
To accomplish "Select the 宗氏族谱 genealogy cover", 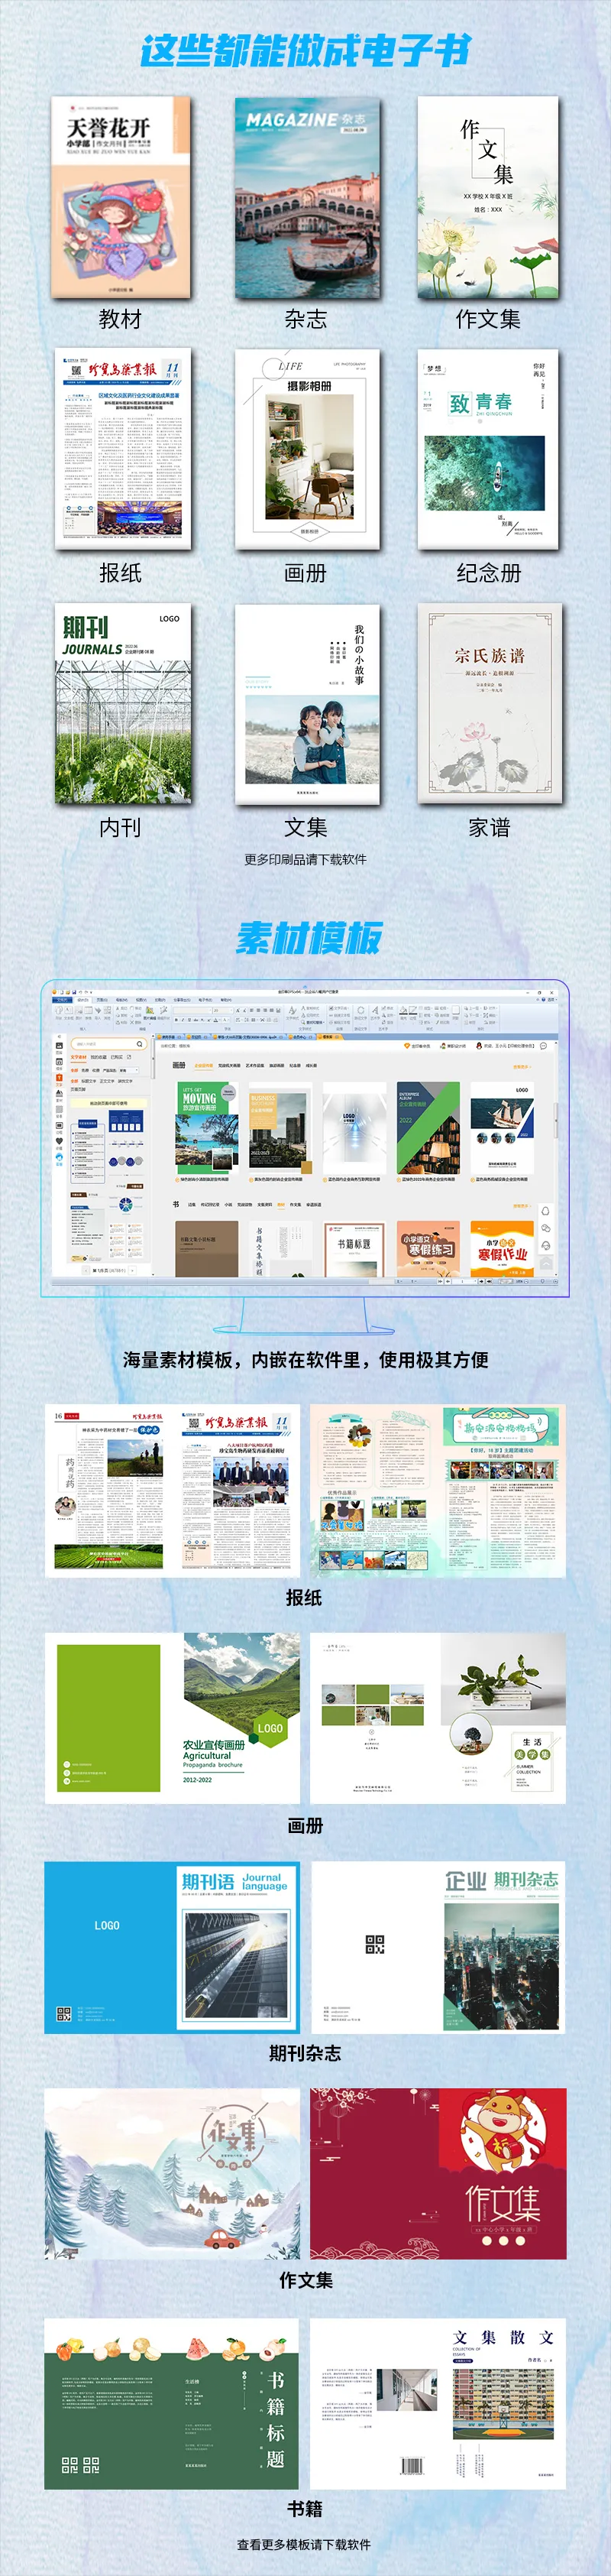I will click(x=490, y=703).
